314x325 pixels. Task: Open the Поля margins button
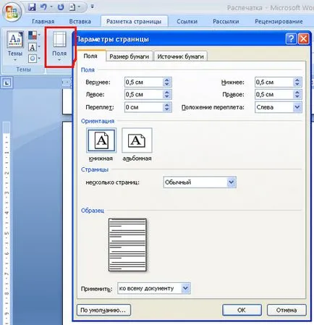[x=59, y=46]
